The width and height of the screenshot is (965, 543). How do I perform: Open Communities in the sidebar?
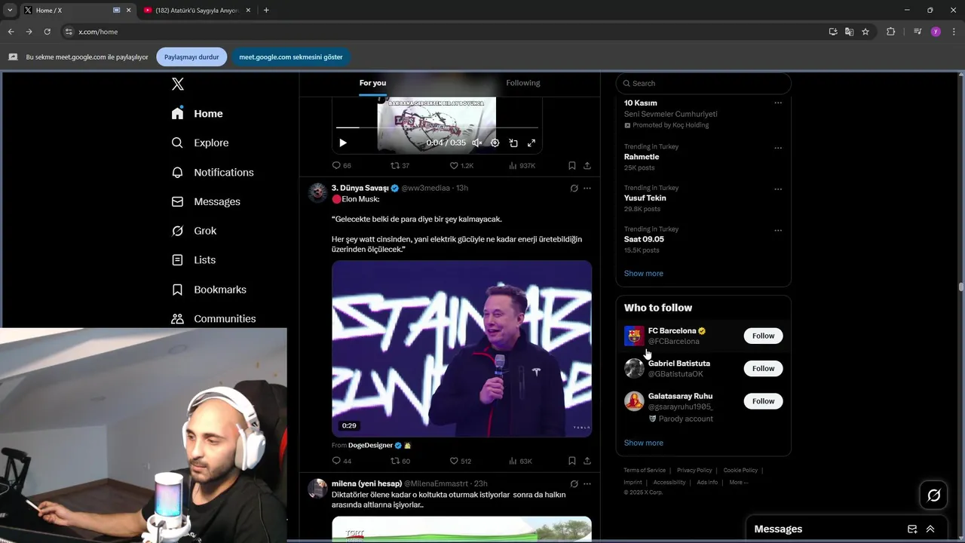(x=213, y=318)
